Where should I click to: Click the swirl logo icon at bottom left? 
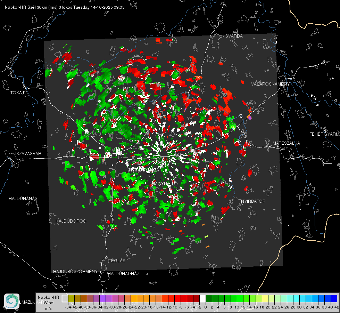pos(12,301)
